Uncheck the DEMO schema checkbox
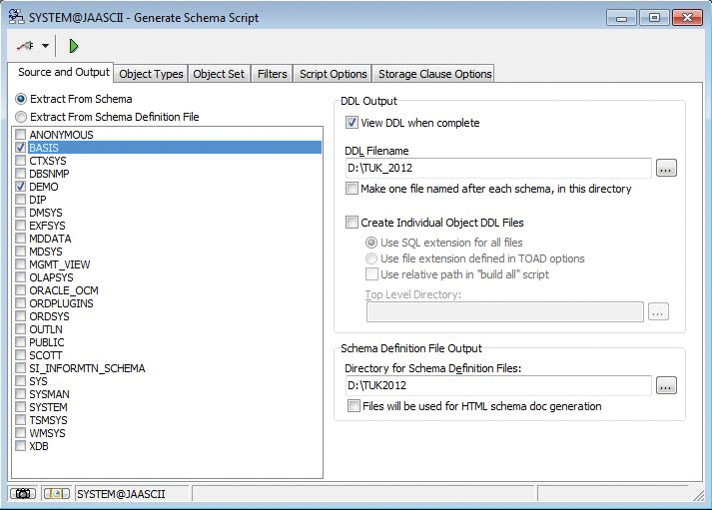Image resolution: width=712 pixels, height=510 pixels. pyautogui.click(x=20, y=187)
